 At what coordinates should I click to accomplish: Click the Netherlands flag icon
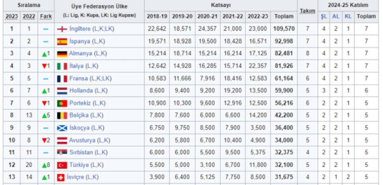tap(62, 91)
